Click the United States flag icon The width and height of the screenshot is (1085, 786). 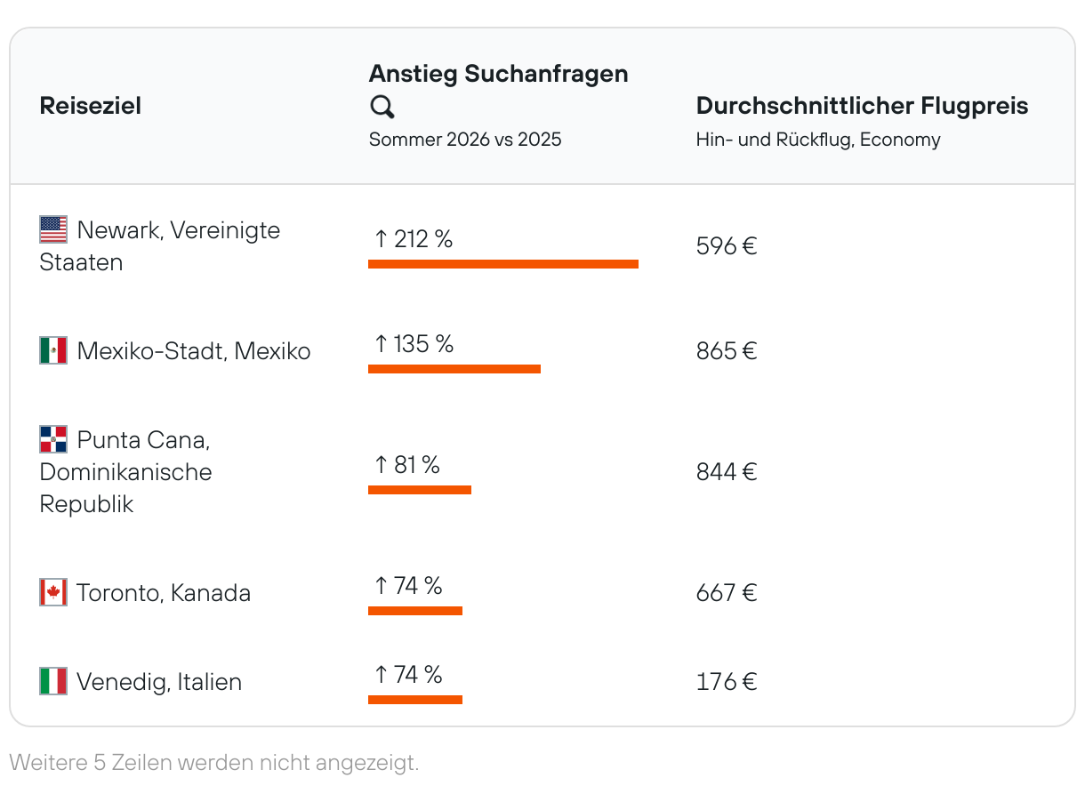point(53,229)
